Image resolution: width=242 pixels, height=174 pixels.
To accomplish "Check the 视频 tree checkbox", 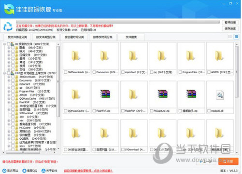I will coord(13,66).
